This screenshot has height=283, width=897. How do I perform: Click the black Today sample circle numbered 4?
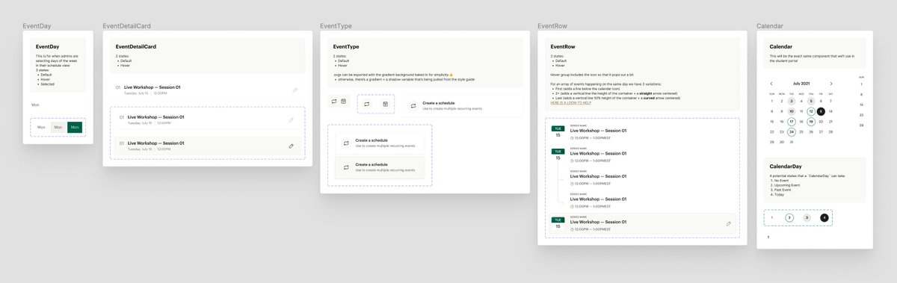point(824,217)
